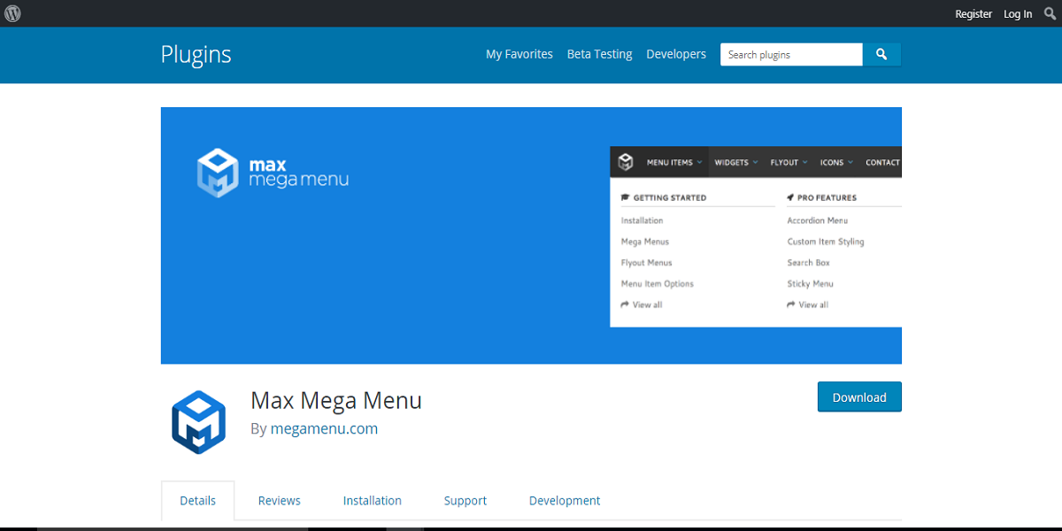View the Development tab
Viewport: 1062px width, 531px height.
(x=565, y=500)
